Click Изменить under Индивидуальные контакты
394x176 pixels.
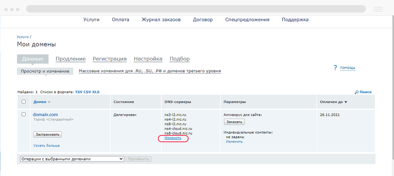tap(234, 141)
